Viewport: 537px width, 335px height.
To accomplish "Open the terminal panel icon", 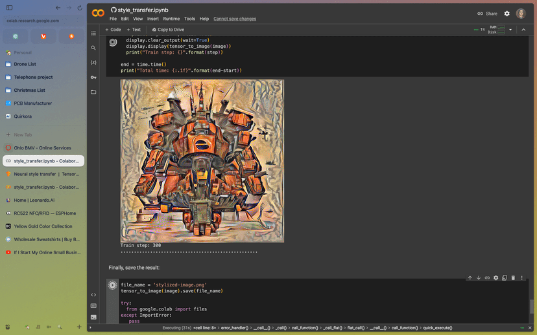I will tap(93, 317).
